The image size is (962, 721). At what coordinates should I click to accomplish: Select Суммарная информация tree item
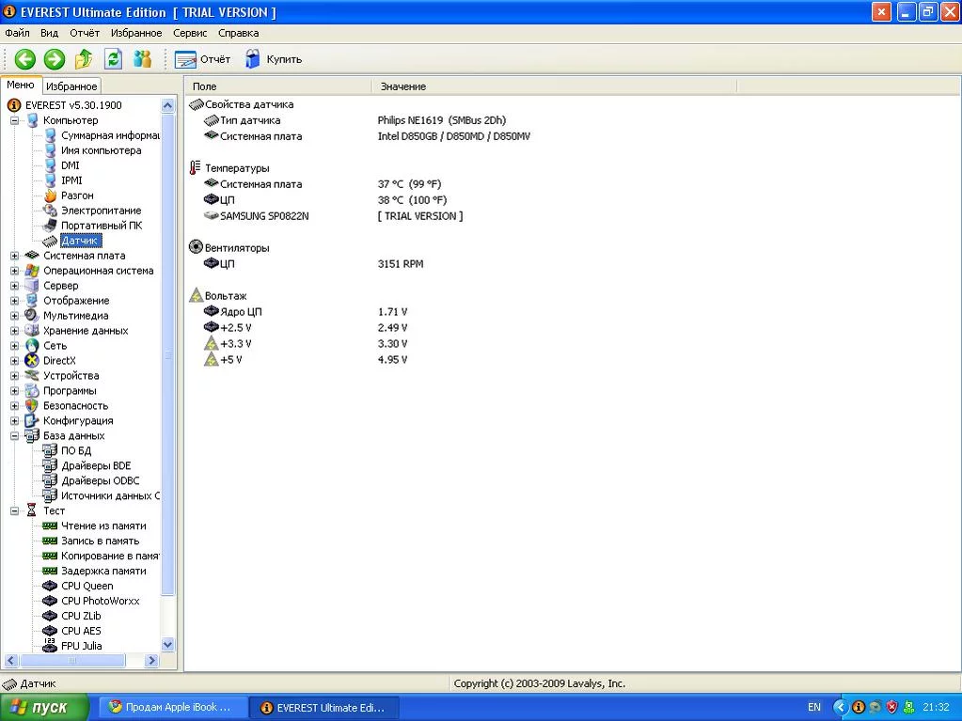coord(110,135)
